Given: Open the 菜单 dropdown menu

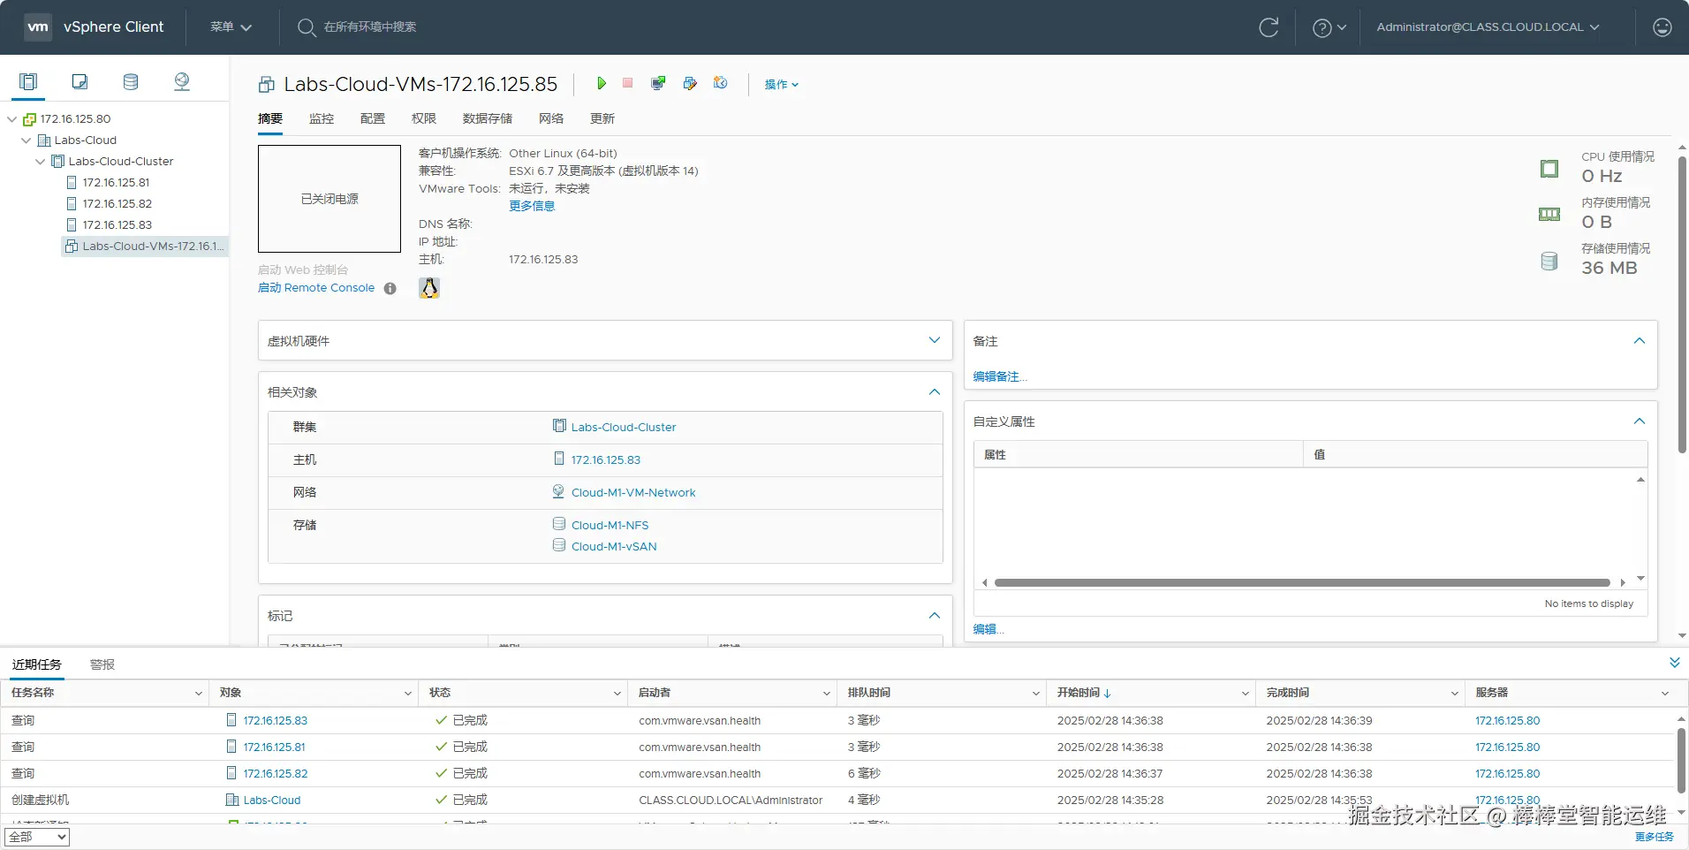Looking at the screenshot, I should pos(231,27).
